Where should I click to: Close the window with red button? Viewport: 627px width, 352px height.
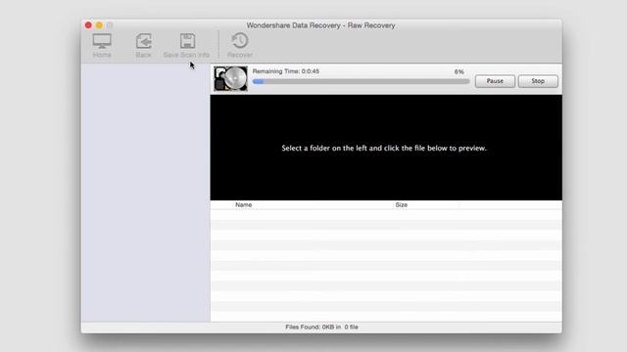click(x=88, y=25)
